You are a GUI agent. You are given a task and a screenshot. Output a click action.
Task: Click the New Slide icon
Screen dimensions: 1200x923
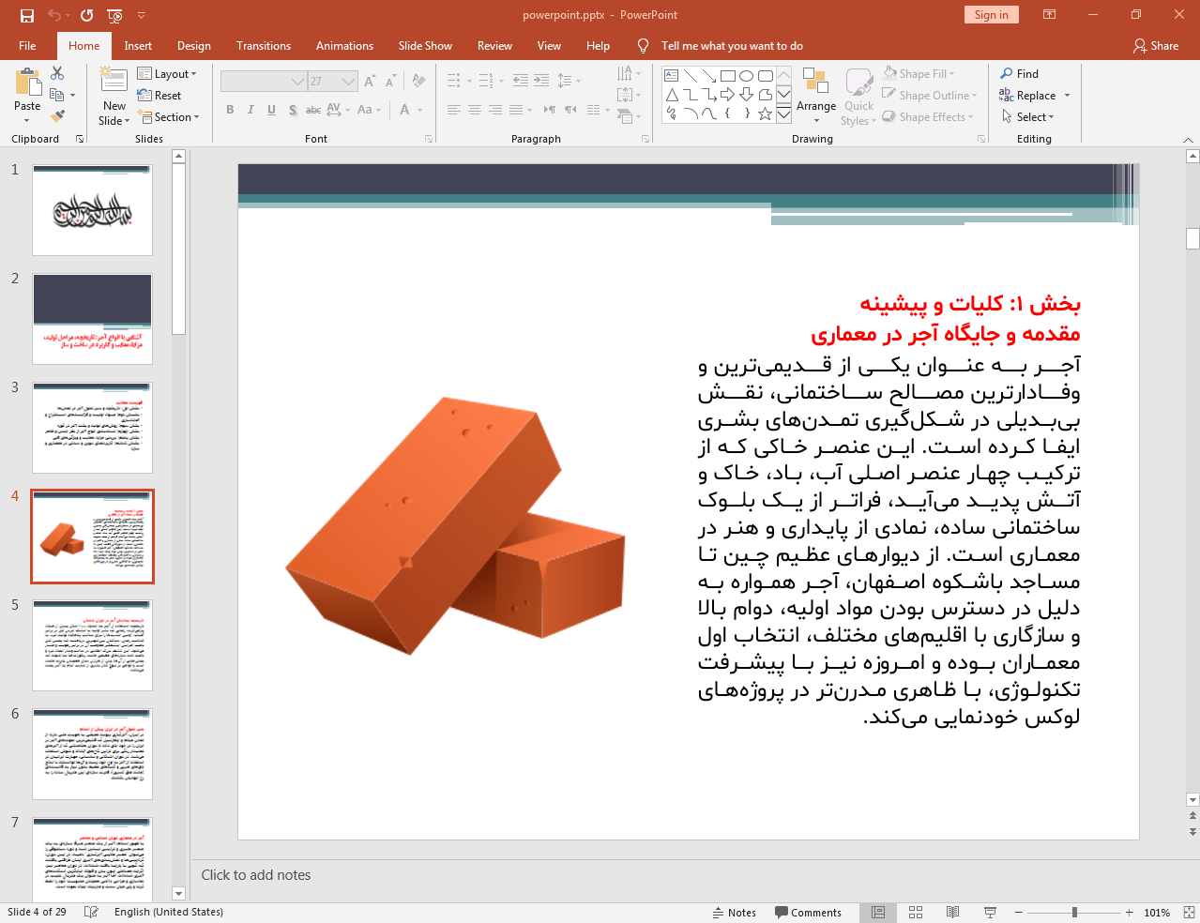[114, 81]
